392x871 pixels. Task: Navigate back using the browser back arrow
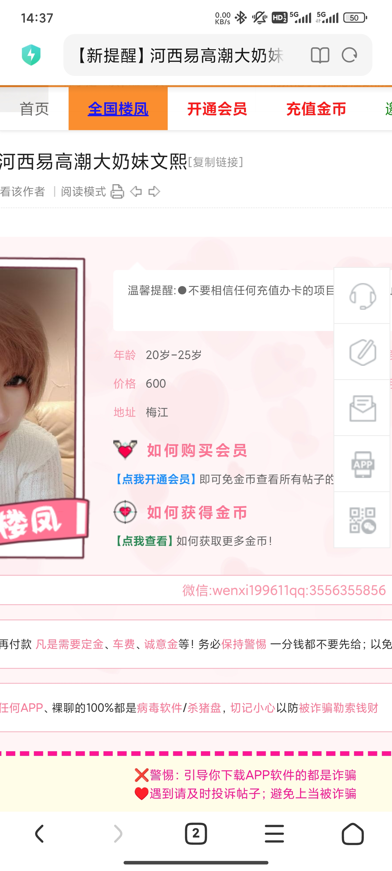[x=39, y=833]
